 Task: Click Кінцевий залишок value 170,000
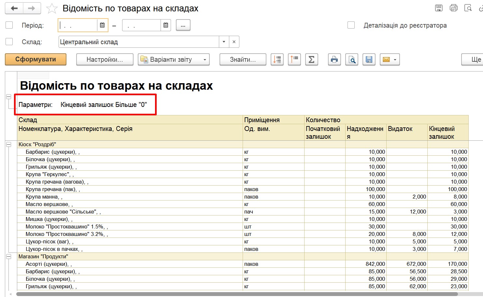[x=457, y=264]
